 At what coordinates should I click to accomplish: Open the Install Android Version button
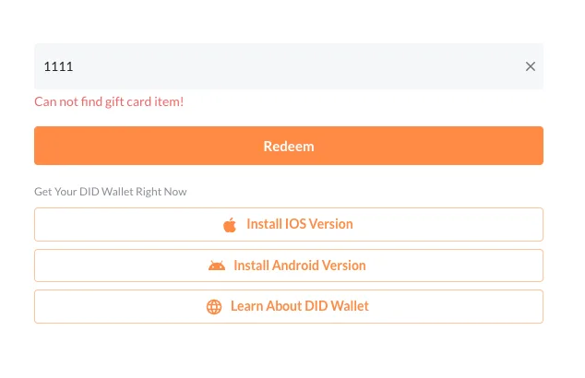(289, 266)
